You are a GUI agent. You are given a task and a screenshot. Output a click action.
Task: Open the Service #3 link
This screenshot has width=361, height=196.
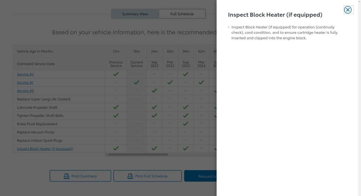pyautogui.click(x=25, y=91)
